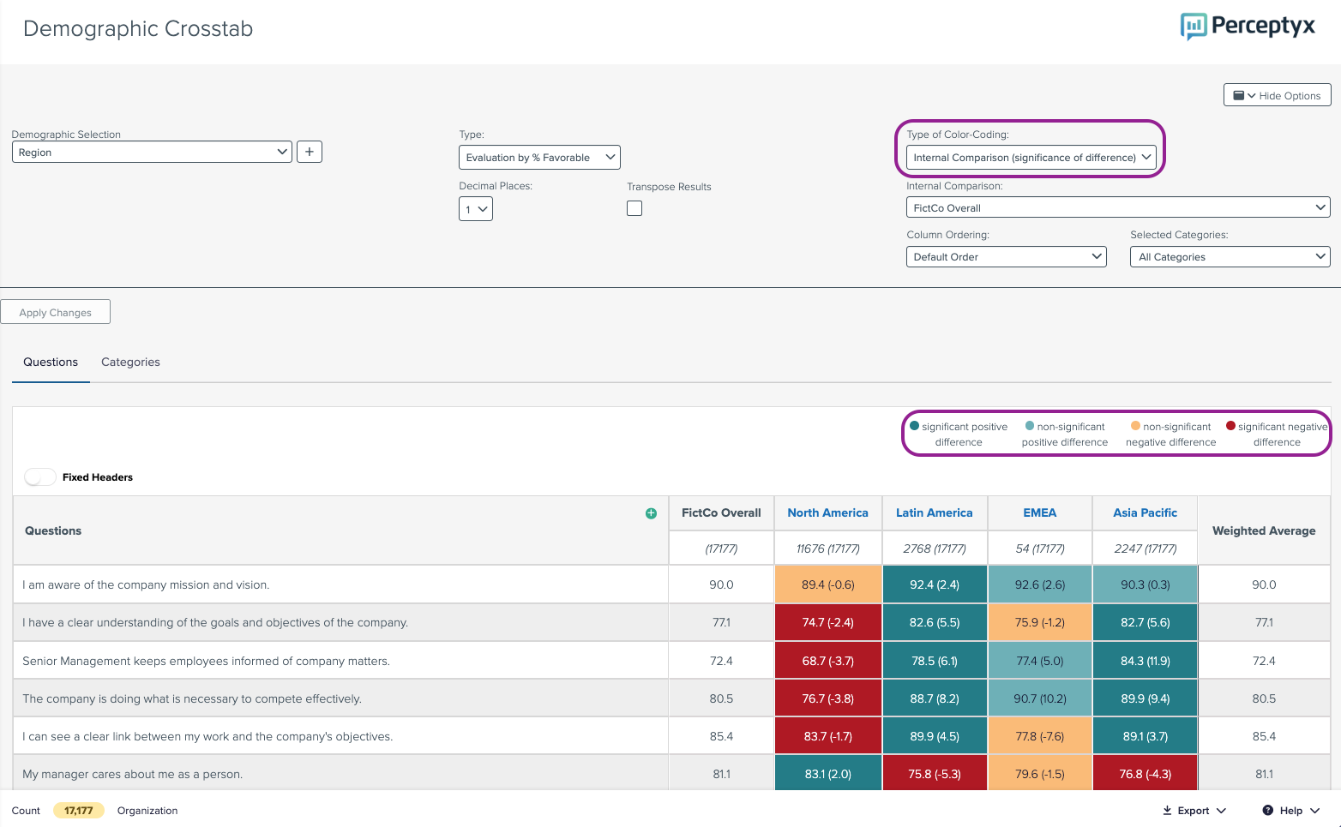Open the North America column link
This screenshot has height=827, width=1341.
pos(828,512)
